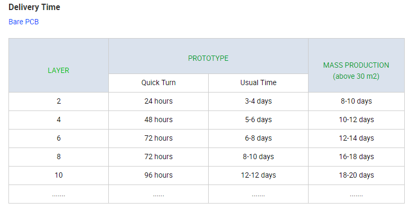Select the 24 hours cell
Viewport: 419px width, 212px height.
(159, 102)
